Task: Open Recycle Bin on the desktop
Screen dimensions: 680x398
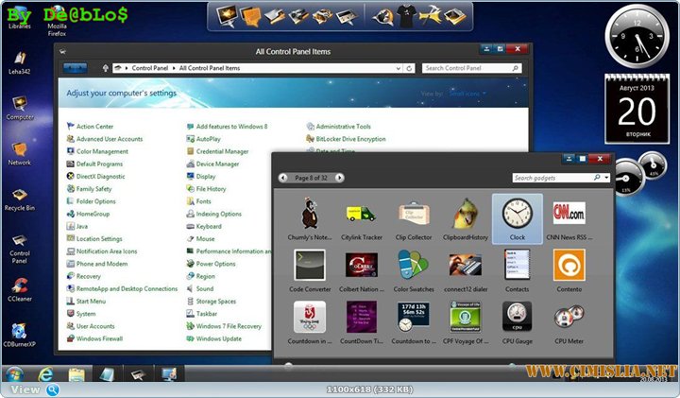Action: (20, 192)
